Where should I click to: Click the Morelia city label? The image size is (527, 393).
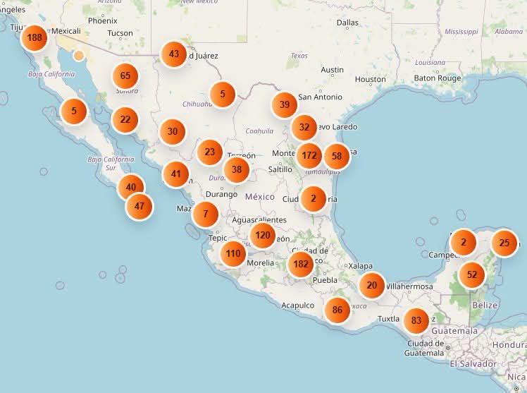[261, 262]
